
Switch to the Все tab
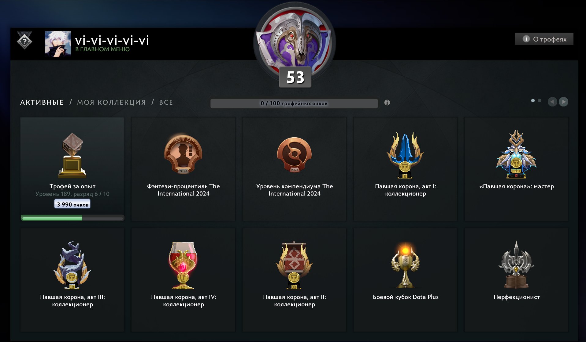pyautogui.click(x=166, y=102)
